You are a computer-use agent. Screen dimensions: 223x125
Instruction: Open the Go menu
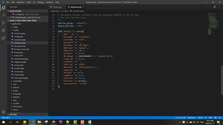click(34, 2)
